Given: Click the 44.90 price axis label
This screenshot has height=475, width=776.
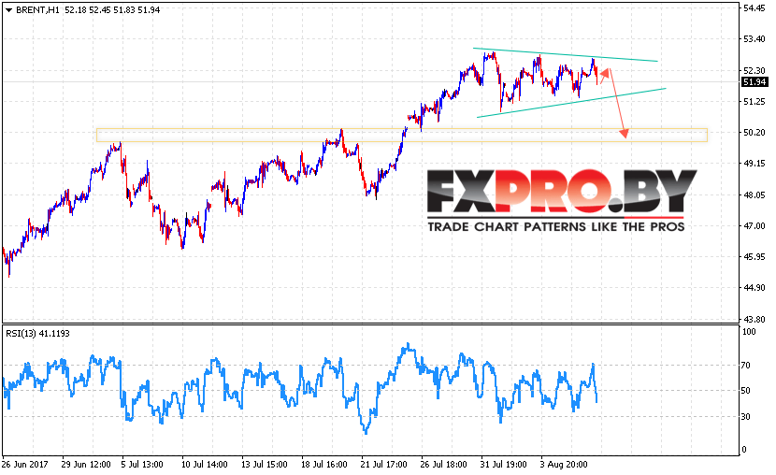Looking at the screenshot, I should click(754, 288).
